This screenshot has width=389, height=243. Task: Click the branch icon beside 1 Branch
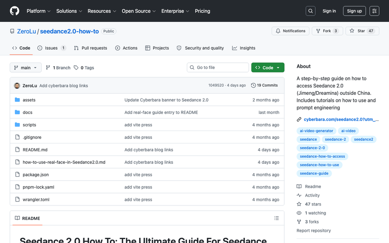pos(48,68)
